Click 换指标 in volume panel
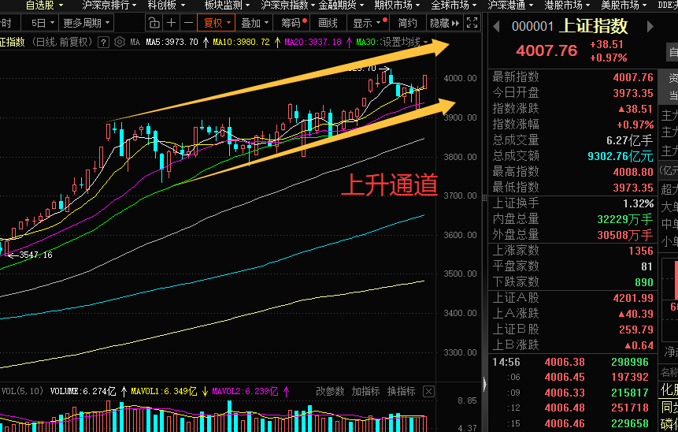The width and height of the screenshot is (678, 432). point(401,391)
